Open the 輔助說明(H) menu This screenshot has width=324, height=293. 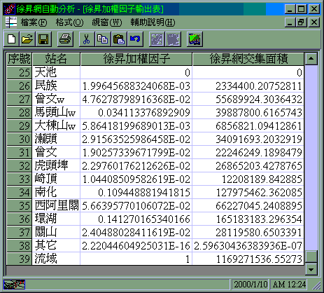tap(153, 22)
